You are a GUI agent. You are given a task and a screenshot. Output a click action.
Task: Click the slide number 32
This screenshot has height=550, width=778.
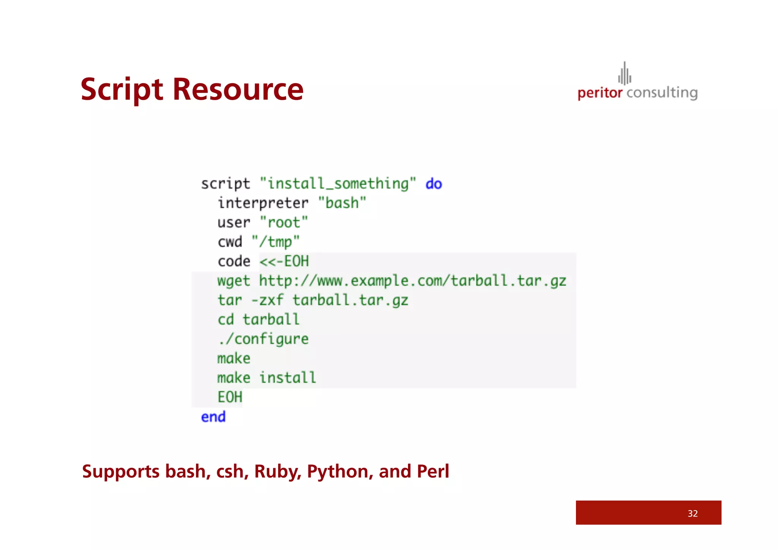click(x=693, y=514)
